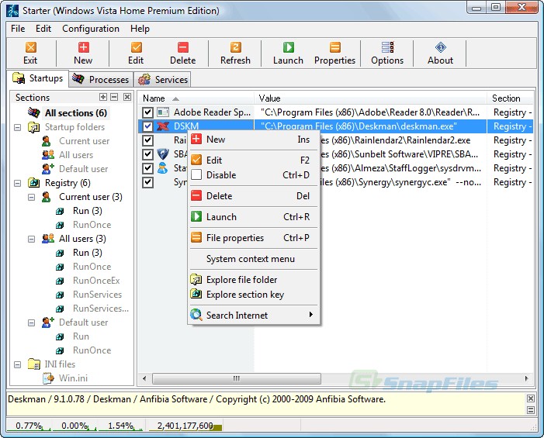Open Options from the toolbar
Image resolution: width=544 pixels, height=438 pixels.
point(387,53)
